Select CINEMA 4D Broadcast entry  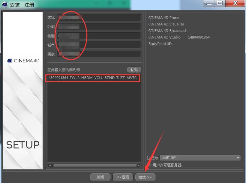click(x=167, y=31)
